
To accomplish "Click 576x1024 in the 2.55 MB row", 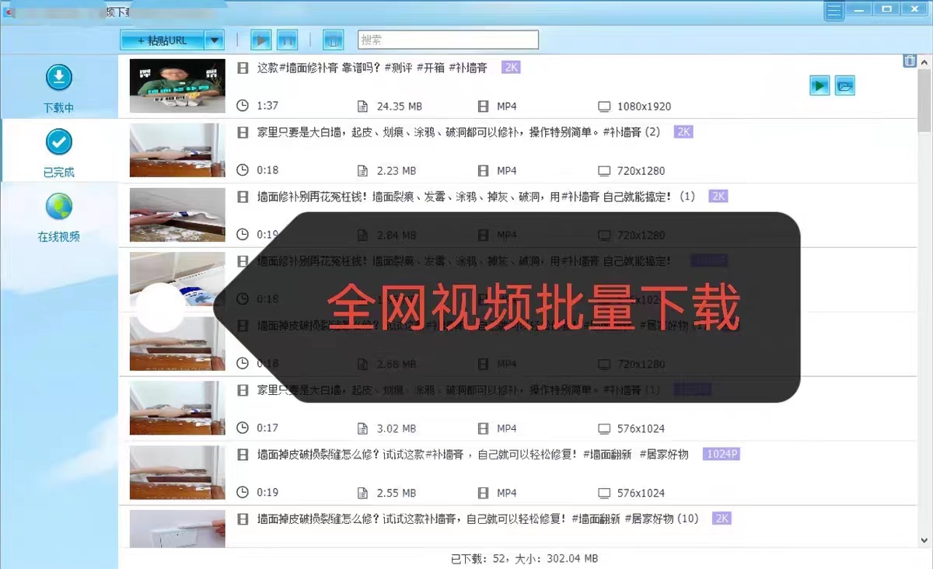I will [x=641, y=492].
